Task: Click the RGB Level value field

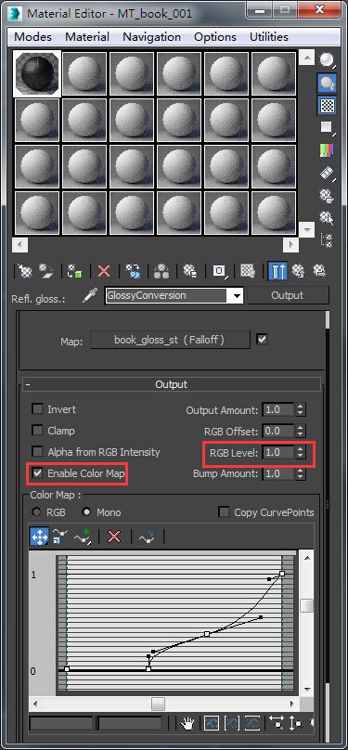Action: click(x=278, y=452)
